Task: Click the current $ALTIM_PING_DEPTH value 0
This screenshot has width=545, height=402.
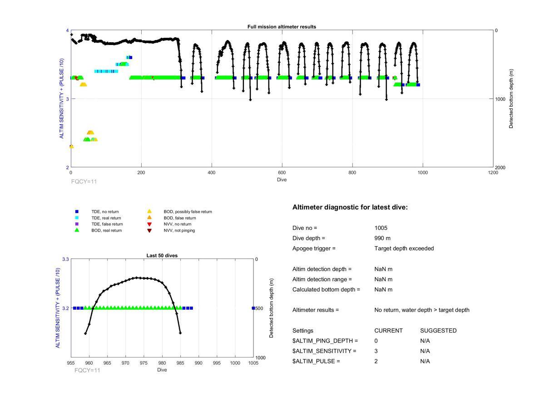Action: [376, 341]
